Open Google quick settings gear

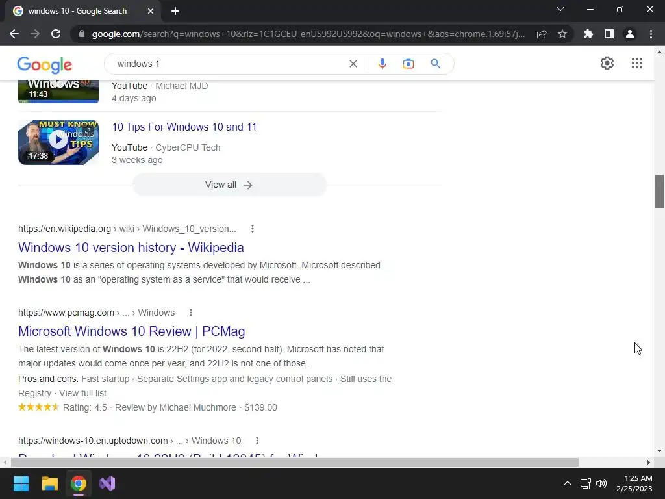click(x=607, y=63)
